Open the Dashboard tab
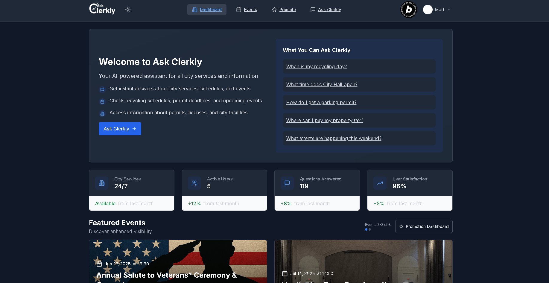 (207, 10)
